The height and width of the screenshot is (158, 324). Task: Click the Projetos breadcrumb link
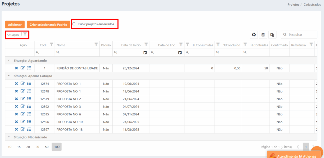pyautogui.click(x=293, y=4)
